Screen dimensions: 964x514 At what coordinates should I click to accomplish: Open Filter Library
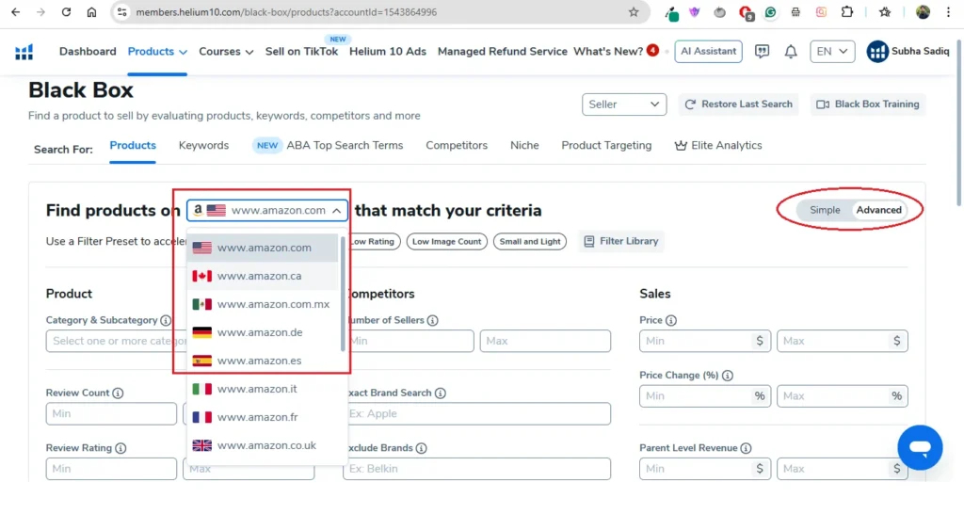pos(621,242)
